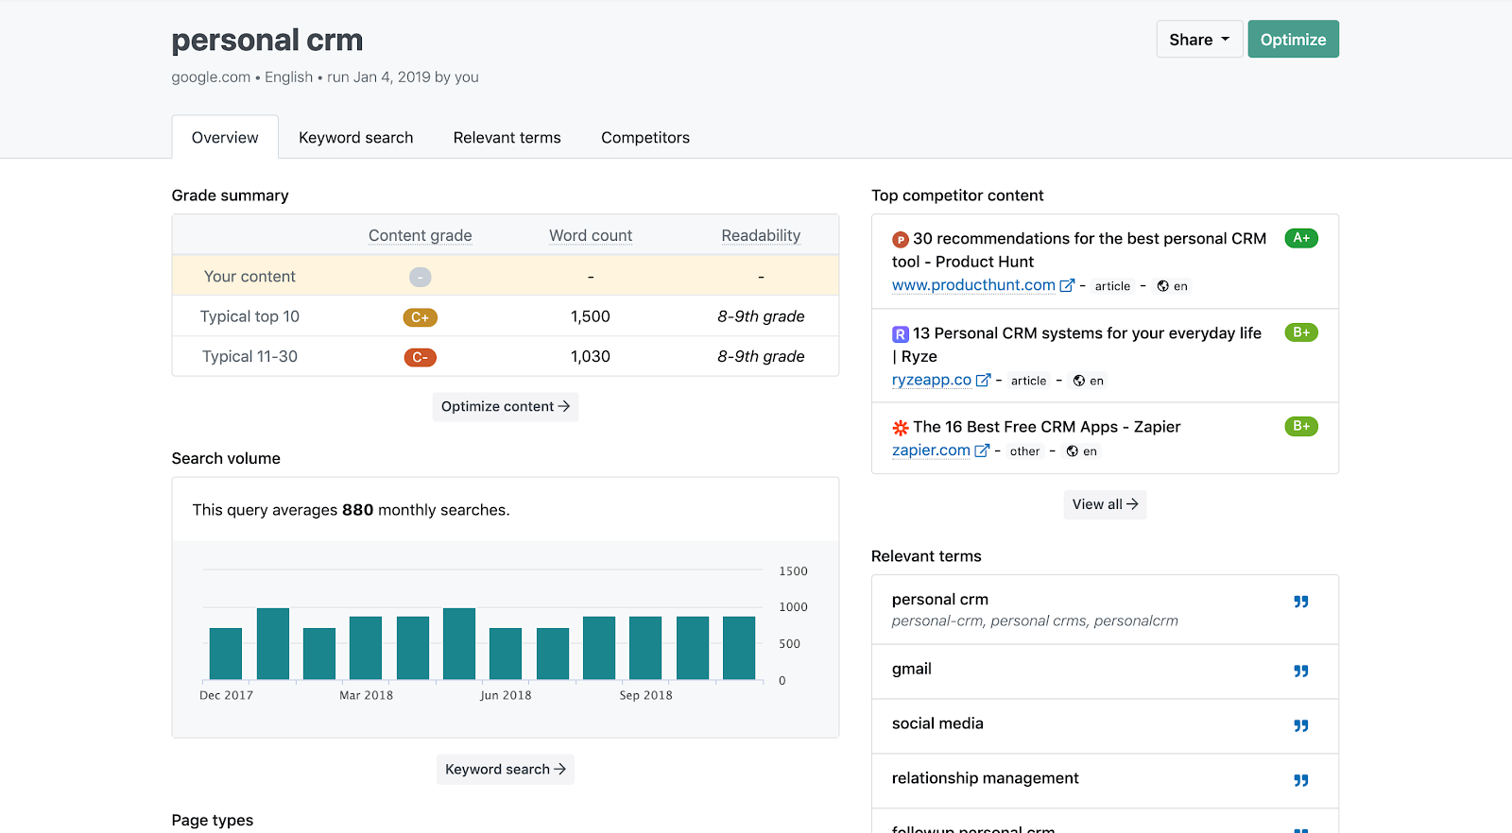Click the green Optimize button
The height and width of the screenshot is (833, 1512).
pyautogui.click(x=1293, y=40)
